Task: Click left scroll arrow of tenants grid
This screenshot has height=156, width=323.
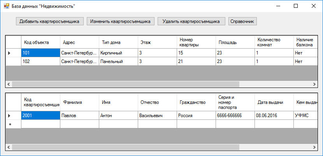Action: (9, 147)
